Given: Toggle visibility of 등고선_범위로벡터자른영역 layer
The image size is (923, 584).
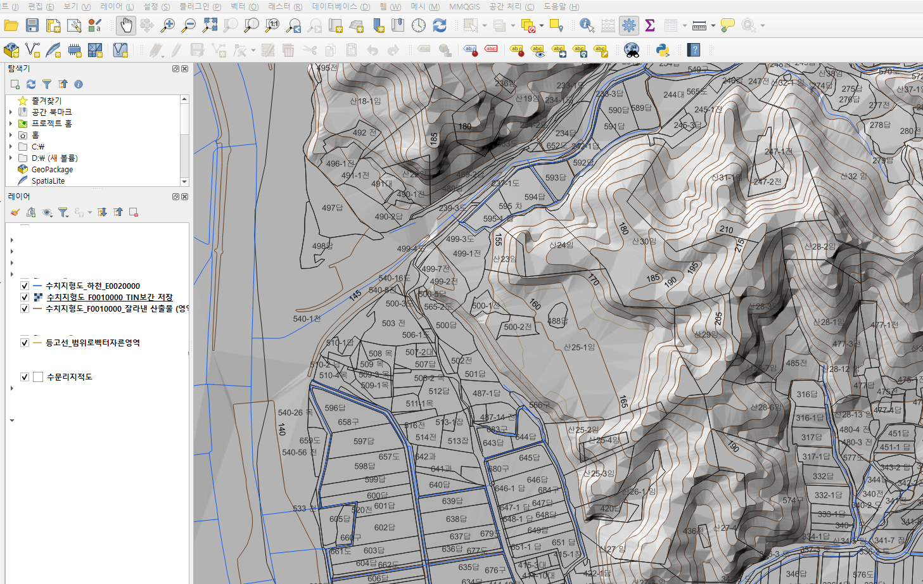Looking at the screenshot, I should point(25,343).
